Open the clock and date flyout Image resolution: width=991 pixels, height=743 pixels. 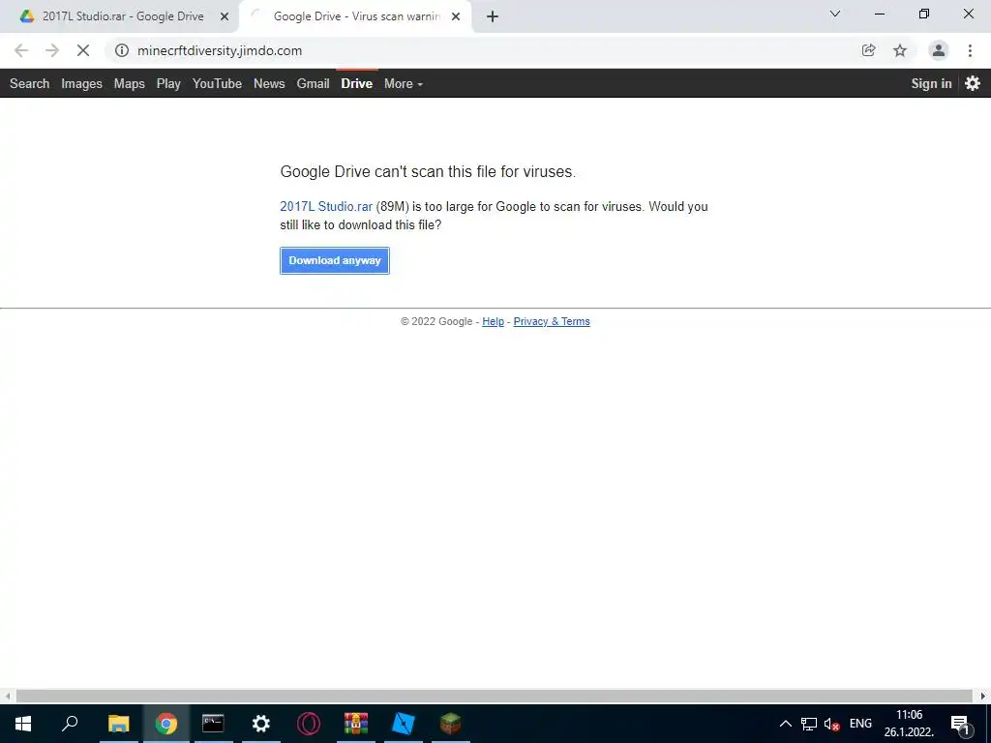pos(909,724)
